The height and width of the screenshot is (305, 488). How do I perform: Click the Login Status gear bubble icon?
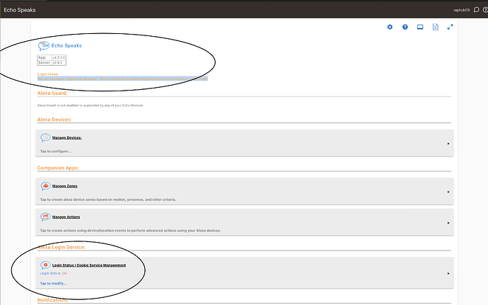(45, 265)
